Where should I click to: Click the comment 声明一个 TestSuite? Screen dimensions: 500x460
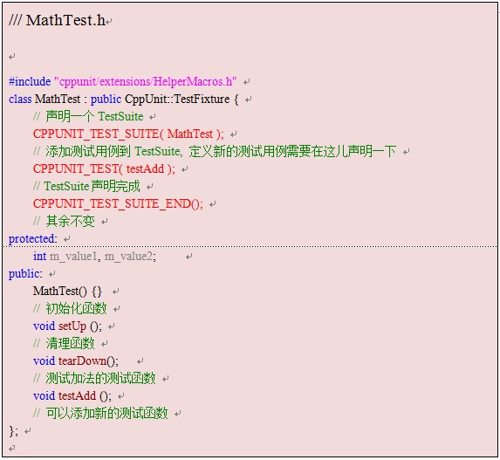[x=88, y=116]
